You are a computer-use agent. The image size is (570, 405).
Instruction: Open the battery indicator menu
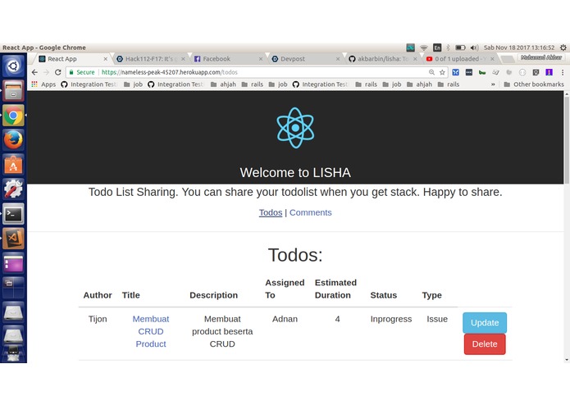461,48
